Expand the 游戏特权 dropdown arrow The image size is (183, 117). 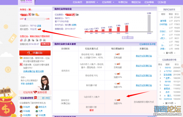[97, 2]
